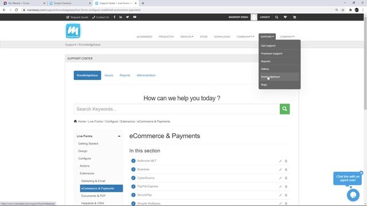Open the wishlist heart icon
The image size is (367, 206).
(285, 17)
